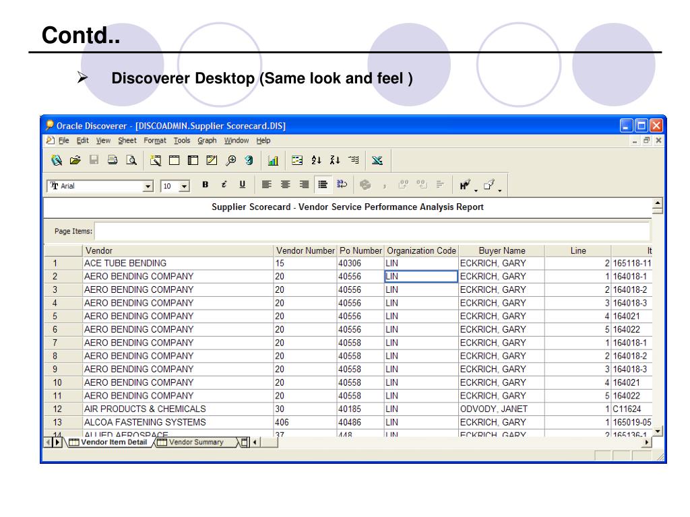Click the greyed-out cube icon in formatting toolbar

tap(365, 184)
